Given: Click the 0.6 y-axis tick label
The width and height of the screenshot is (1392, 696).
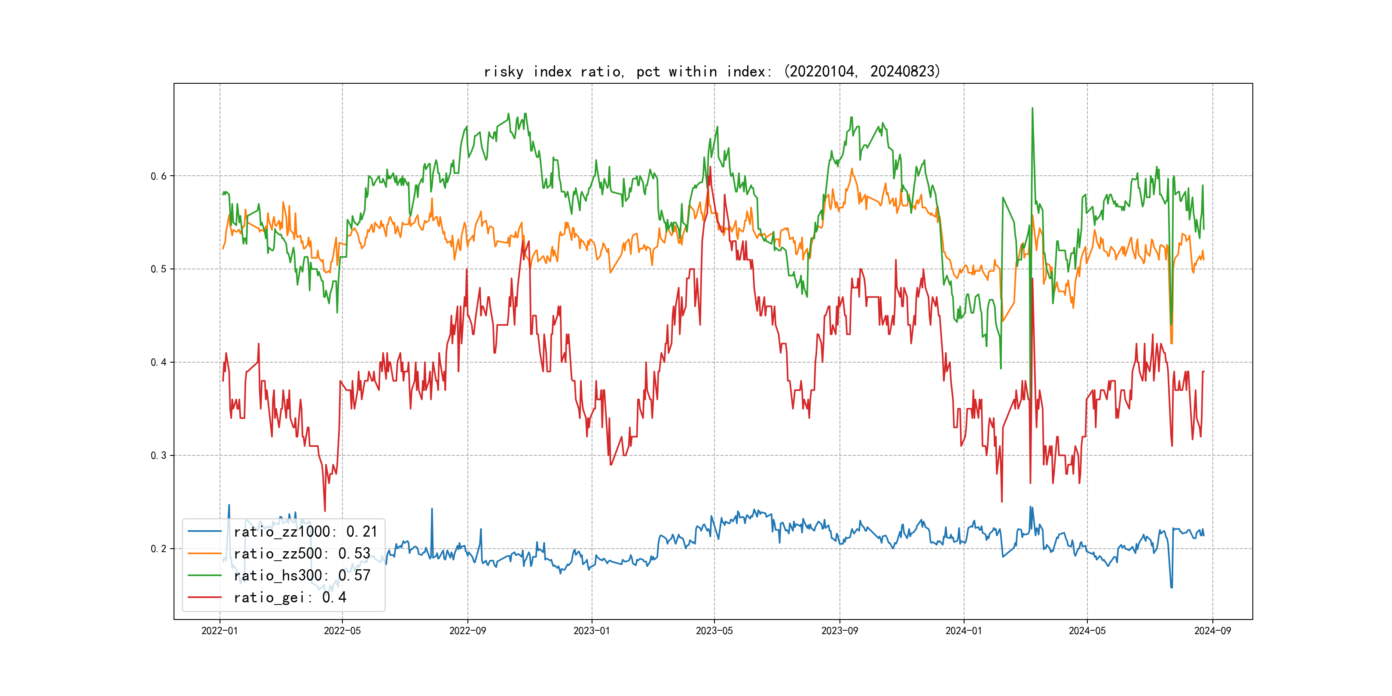Looking at the screenshot, I should pyautogui.click(x=159, y=176).
